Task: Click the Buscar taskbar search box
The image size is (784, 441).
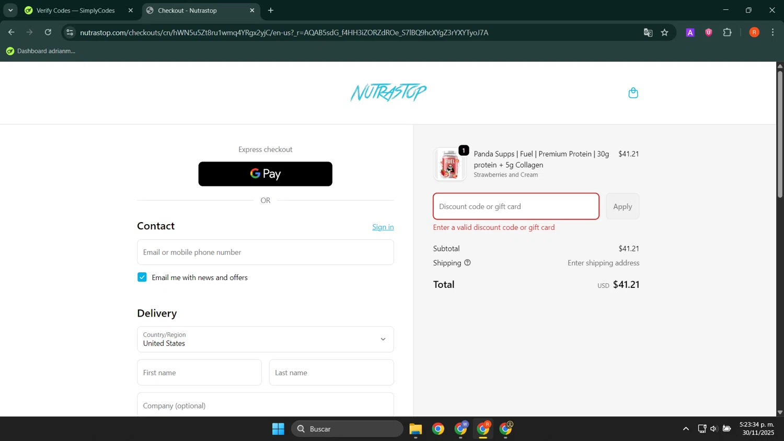Action: tap(348, 429)
